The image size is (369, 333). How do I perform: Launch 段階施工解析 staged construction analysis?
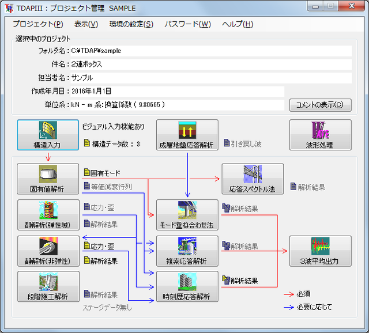pos(48,286)
